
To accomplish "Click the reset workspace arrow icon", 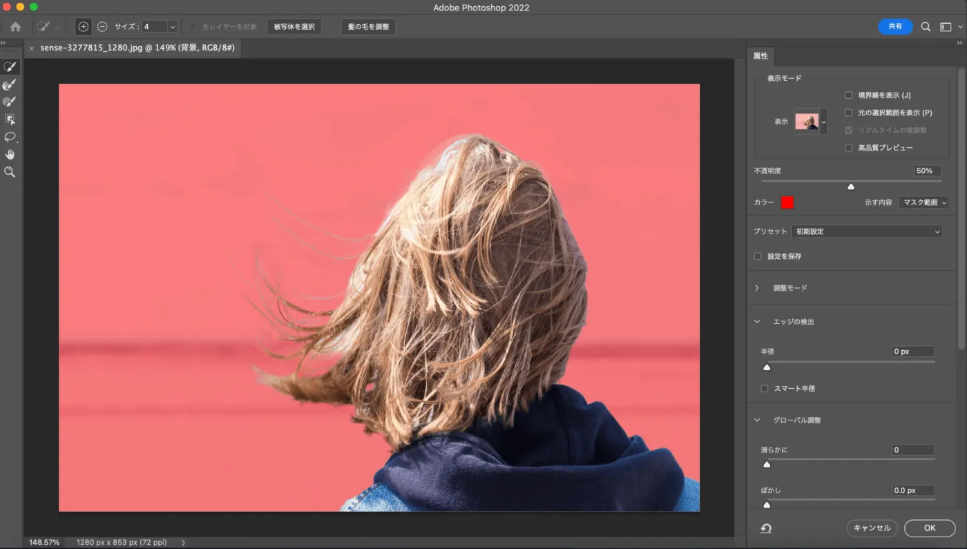I will [x=766, y=528].
